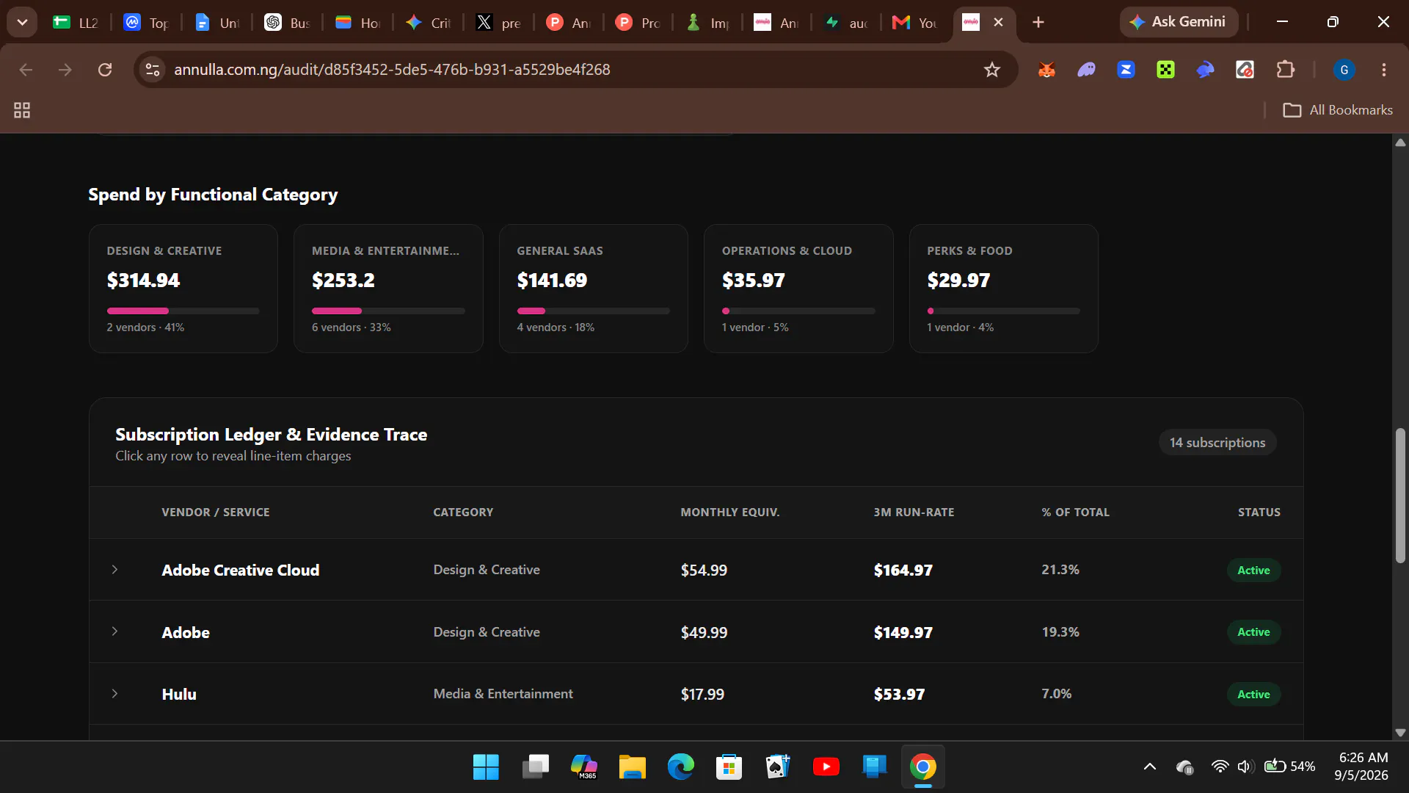The image size is (1409, 793).
Task: Expand the Adobe row chevron
Action: [114, 631]
